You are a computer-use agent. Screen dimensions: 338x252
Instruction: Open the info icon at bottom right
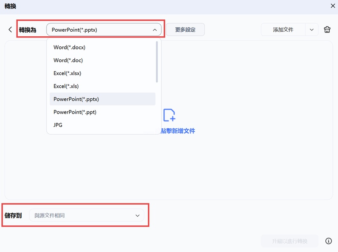pyautogui.click(x=329, y=241)
